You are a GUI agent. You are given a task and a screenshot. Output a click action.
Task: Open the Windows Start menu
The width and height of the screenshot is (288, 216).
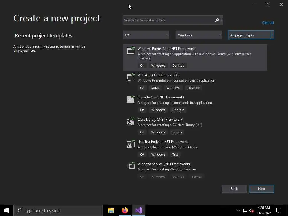7,210
